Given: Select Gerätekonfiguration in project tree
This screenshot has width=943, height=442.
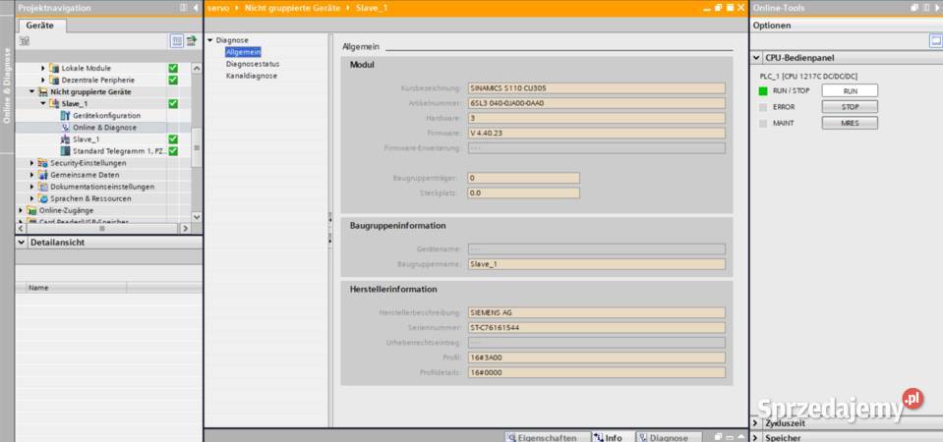Looking at the screenshot, I should 106,115.
